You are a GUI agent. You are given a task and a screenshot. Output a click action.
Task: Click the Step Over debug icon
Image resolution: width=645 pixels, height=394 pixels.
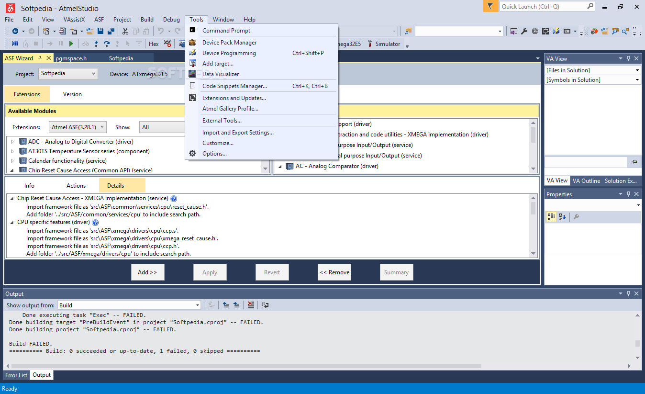pos(107,44)
